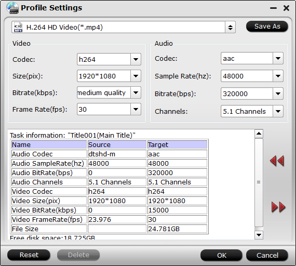This screenshot has width=296, height=266.
Task: Open the Size(pix) dropdown list
Action: click(x=136, y=76)
